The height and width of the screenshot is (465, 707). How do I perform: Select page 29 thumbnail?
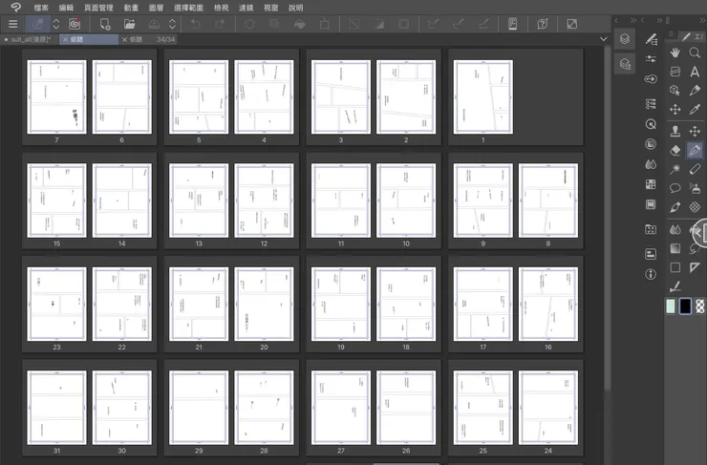click(x=199, y=408)
